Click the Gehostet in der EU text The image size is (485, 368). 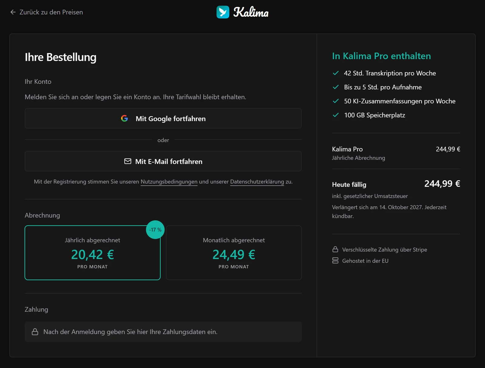tap(365, 261)
